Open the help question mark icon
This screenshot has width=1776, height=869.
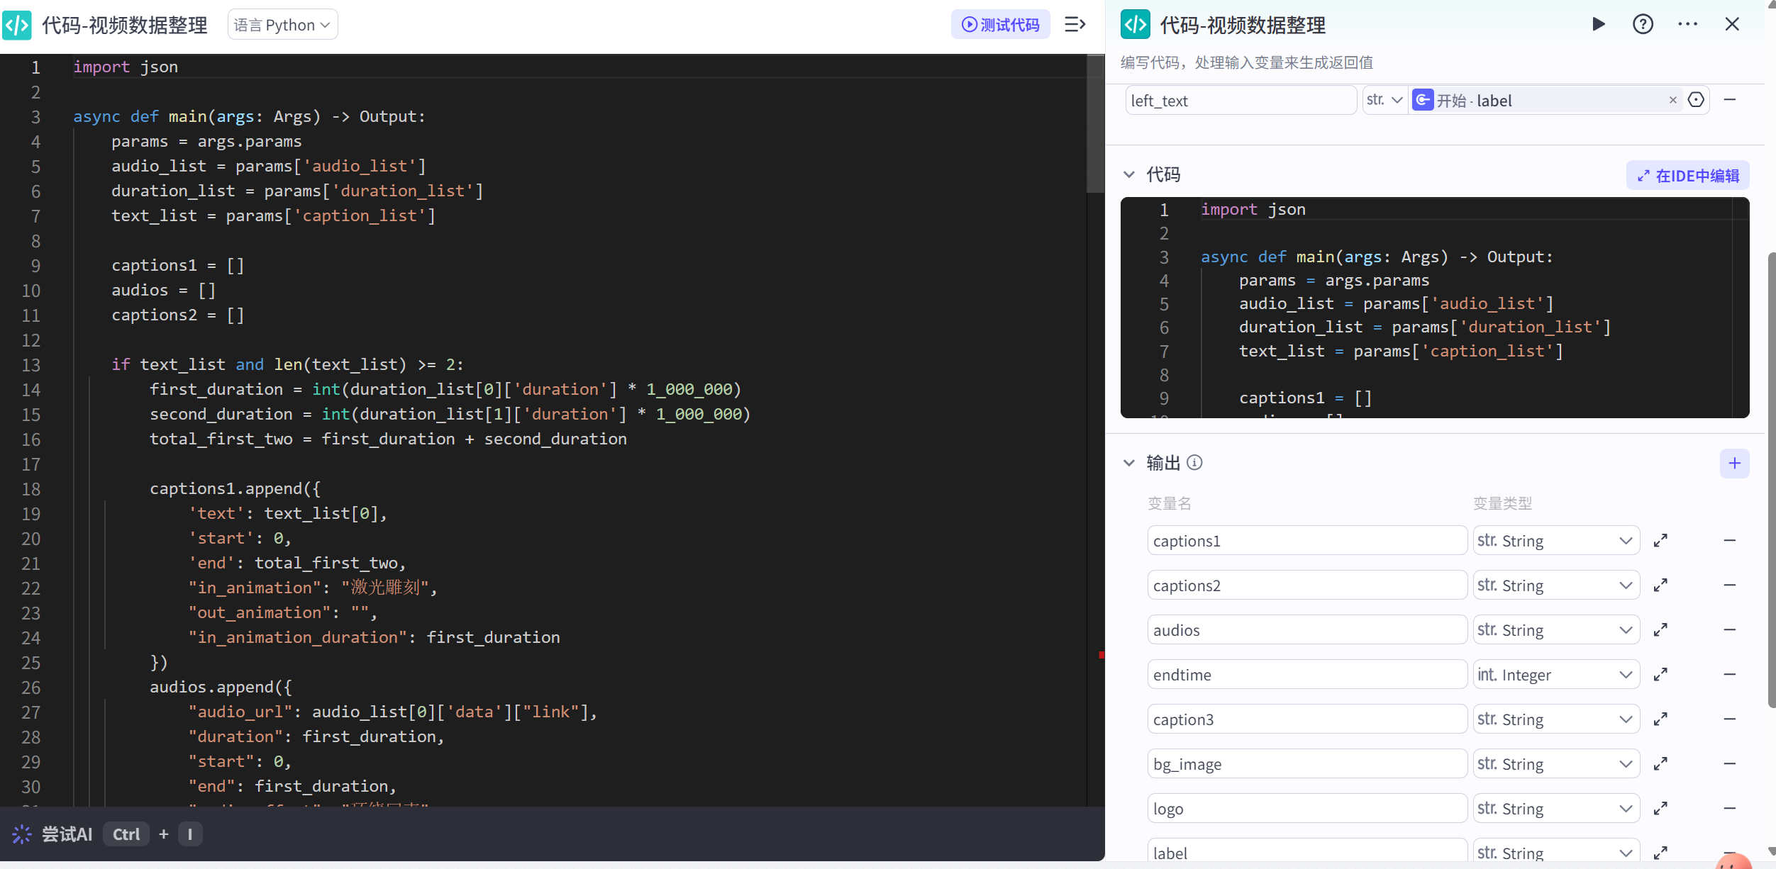[x=1643, y=24]
